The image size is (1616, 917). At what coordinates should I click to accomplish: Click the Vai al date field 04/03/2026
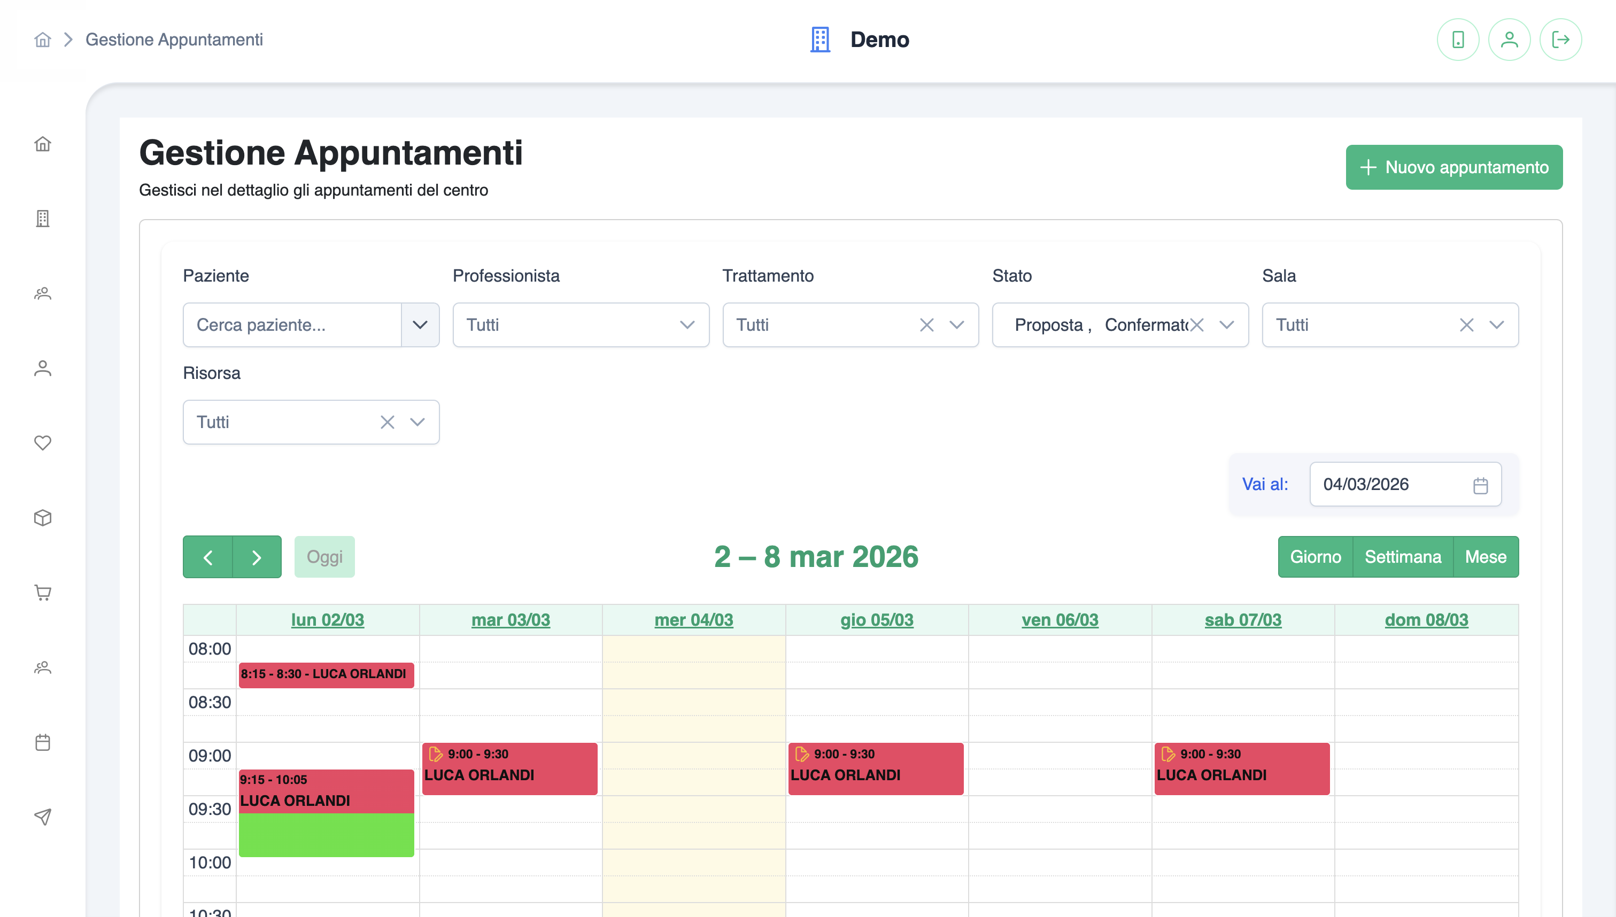(x=1405, y=484)
